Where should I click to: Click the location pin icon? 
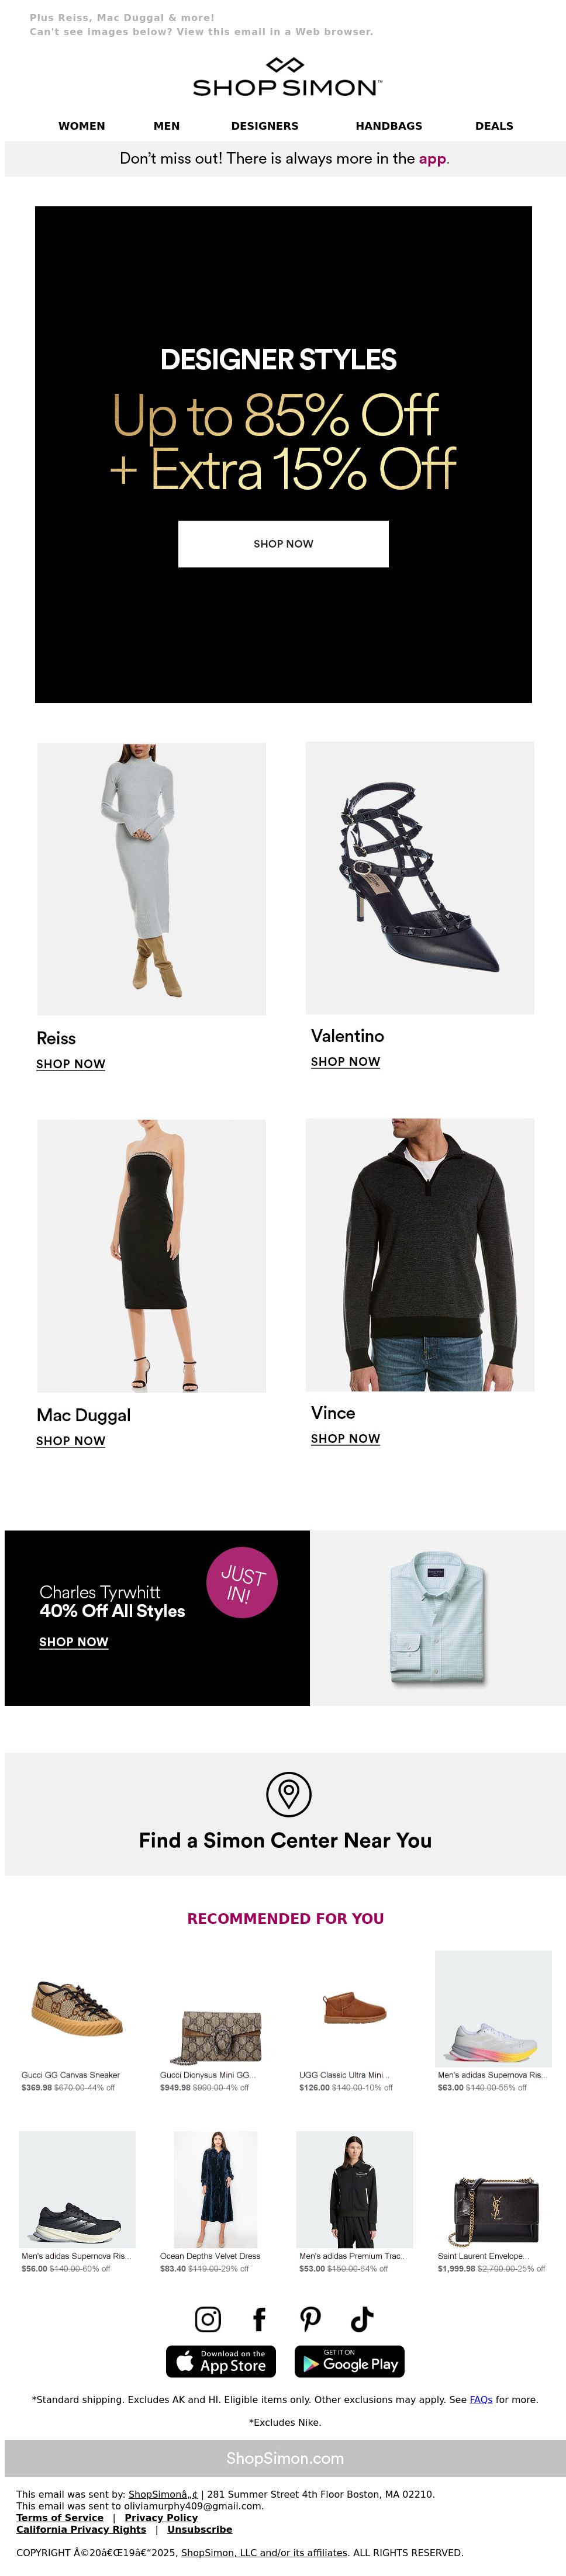tap(288, 1793)
